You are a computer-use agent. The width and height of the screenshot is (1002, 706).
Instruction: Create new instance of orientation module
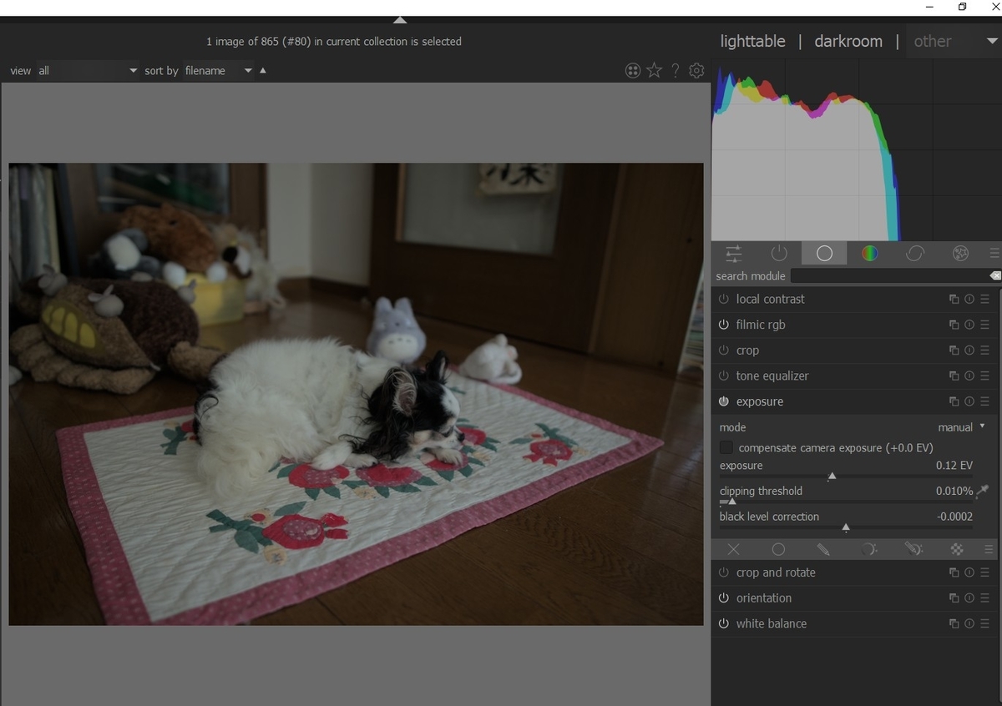pos(954,598)
